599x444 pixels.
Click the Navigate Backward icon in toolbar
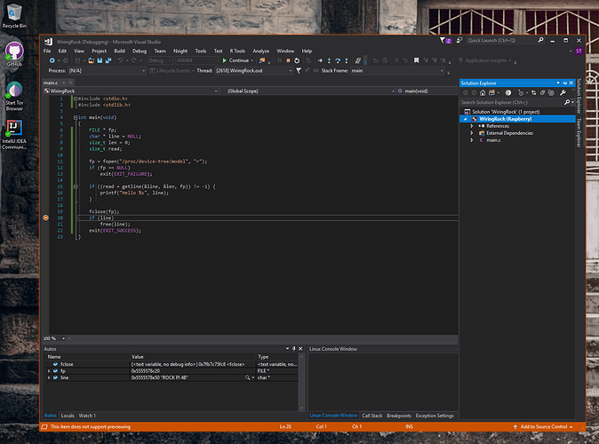click(52, 60)
